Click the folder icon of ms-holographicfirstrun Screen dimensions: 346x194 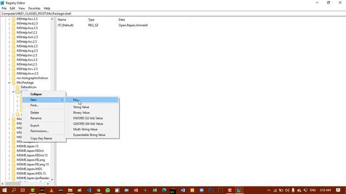14,78
